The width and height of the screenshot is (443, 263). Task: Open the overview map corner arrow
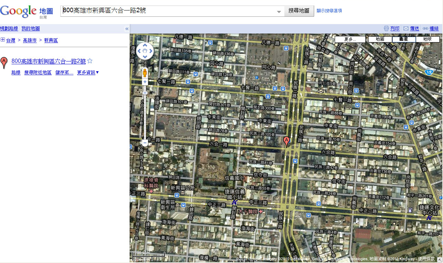pos(440,260)
